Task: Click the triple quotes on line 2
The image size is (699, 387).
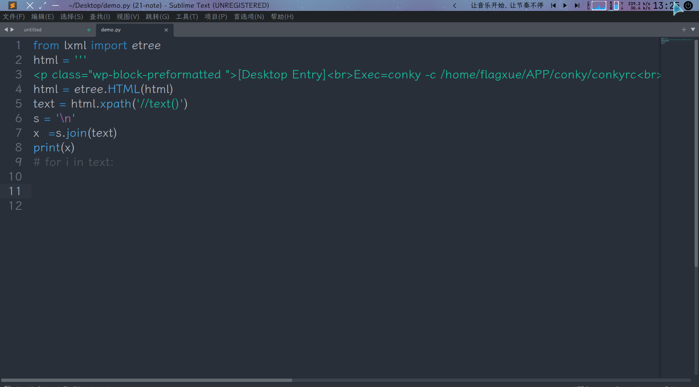Action: click(x=80, y=58)
